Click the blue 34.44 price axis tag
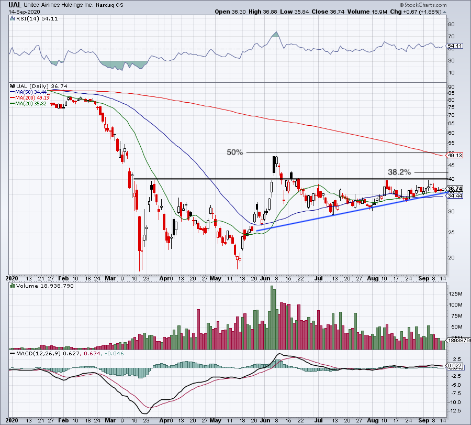Screen dimensions: 471x425 click(x=455, y=196)
